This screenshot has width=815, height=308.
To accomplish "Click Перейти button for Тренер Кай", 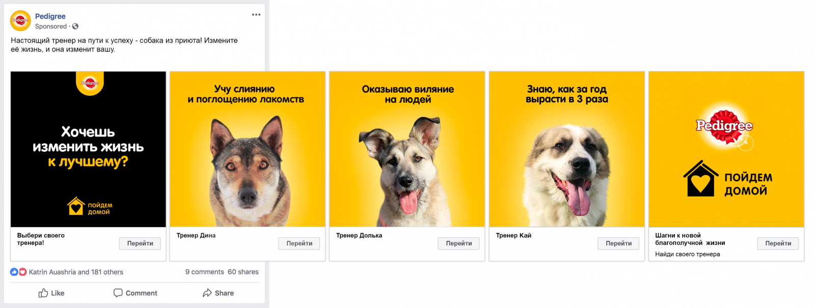I will coord(618,243).
